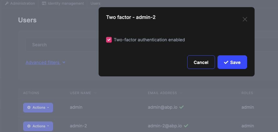Uncheck the two-factor authentication checkbox
Image resolution: width=278 pixels, height=132 pixels.
109,40
